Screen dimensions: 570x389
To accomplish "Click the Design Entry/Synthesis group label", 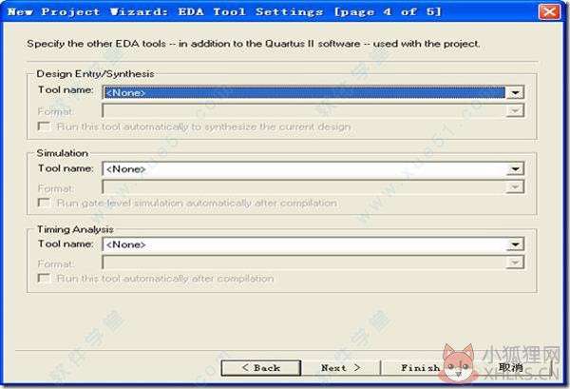I will (95, 74).
